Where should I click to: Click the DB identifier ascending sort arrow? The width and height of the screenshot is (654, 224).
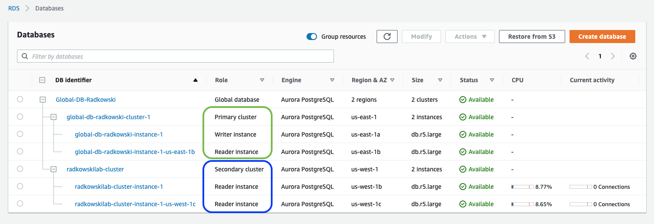coord(196,80)
